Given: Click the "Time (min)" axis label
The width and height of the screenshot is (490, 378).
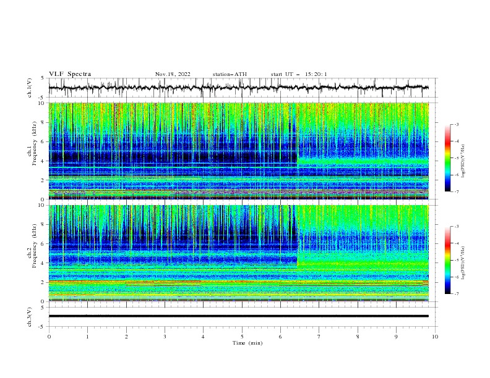Looking at the screenshot, I should tap(247, 343).
